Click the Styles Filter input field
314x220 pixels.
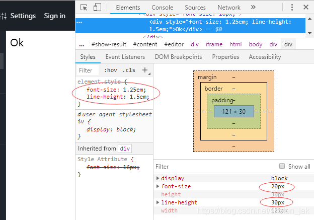tap(88, 70)
